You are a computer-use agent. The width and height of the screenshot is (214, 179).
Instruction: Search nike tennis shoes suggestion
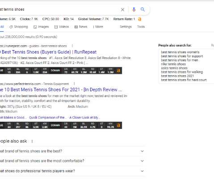click(x=173, y=64)
